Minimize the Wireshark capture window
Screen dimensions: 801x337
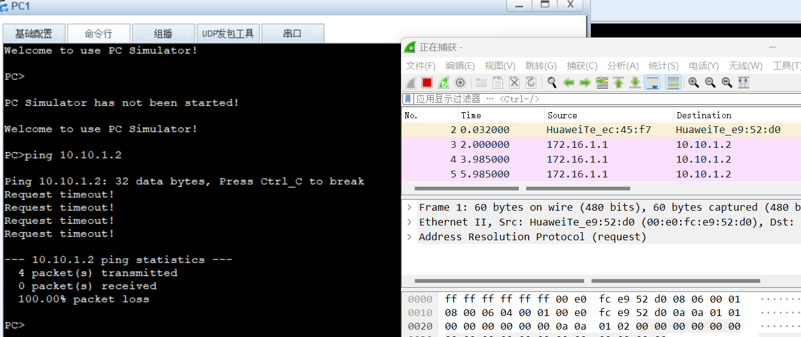(772, 47)
